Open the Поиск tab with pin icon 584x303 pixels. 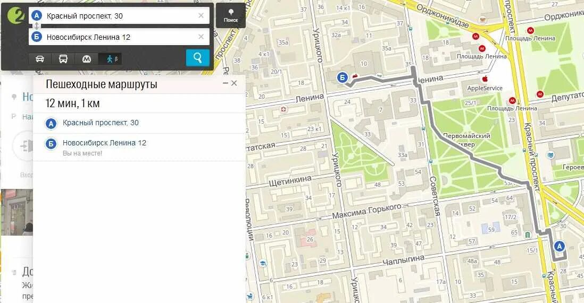click(x=230, y=15)
